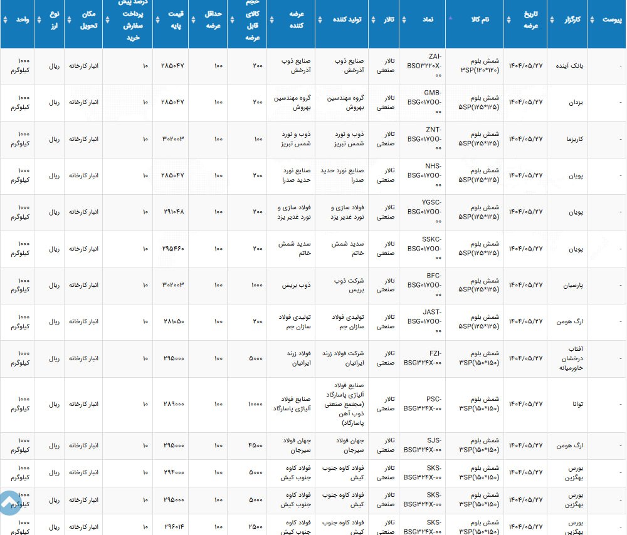Click the symbol cell starting with SJS-
Image resolution: width=627 pixels, height=535 pixels.
pyautogui.click(x=423, y=445)
